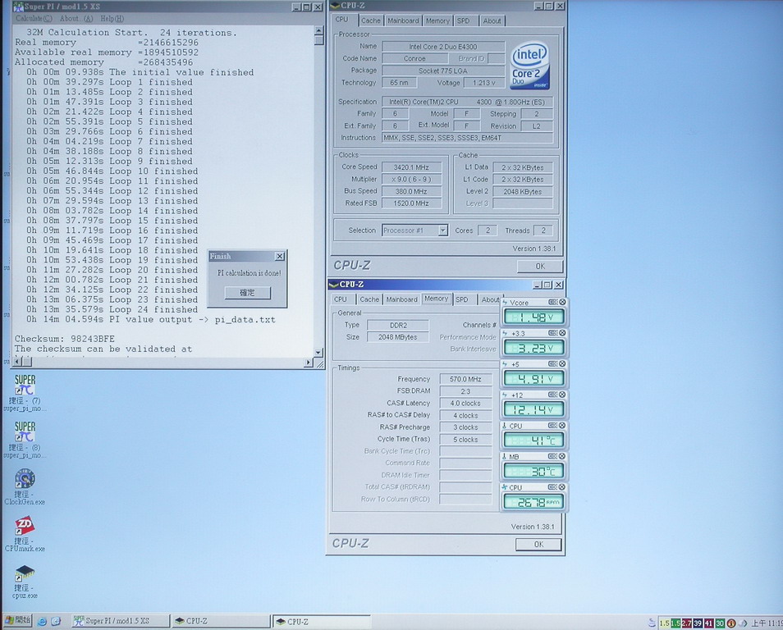This screenshot has width=783, height=630.
Task: Close the +5 voltage gadget
Action: [x=562, y=364]
